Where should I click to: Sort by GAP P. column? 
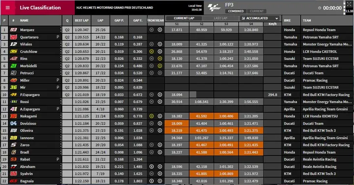(119, 20)
